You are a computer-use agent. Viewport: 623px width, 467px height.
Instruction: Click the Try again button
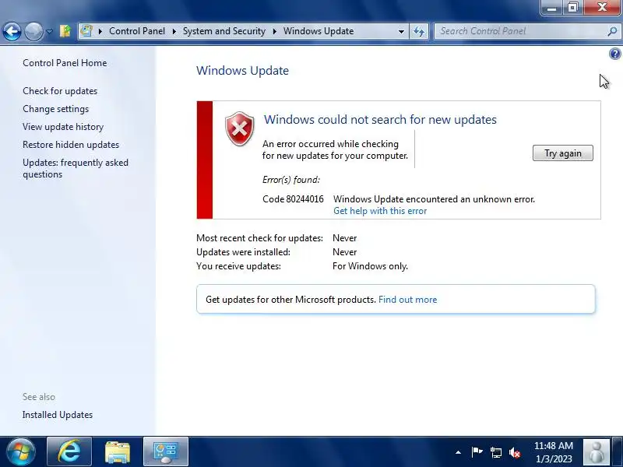562,153
